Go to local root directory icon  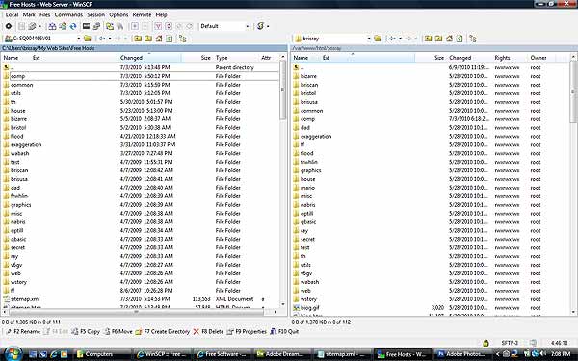click(x=148, y=39)
